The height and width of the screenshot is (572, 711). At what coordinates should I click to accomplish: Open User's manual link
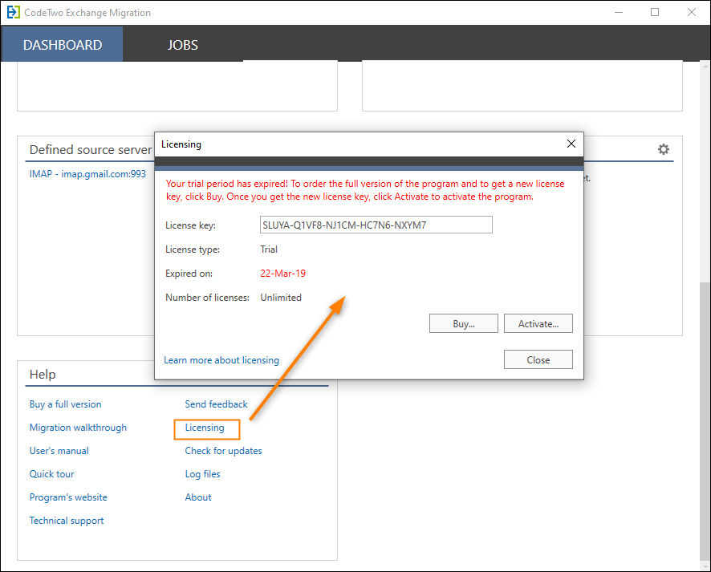pos(59,451)
